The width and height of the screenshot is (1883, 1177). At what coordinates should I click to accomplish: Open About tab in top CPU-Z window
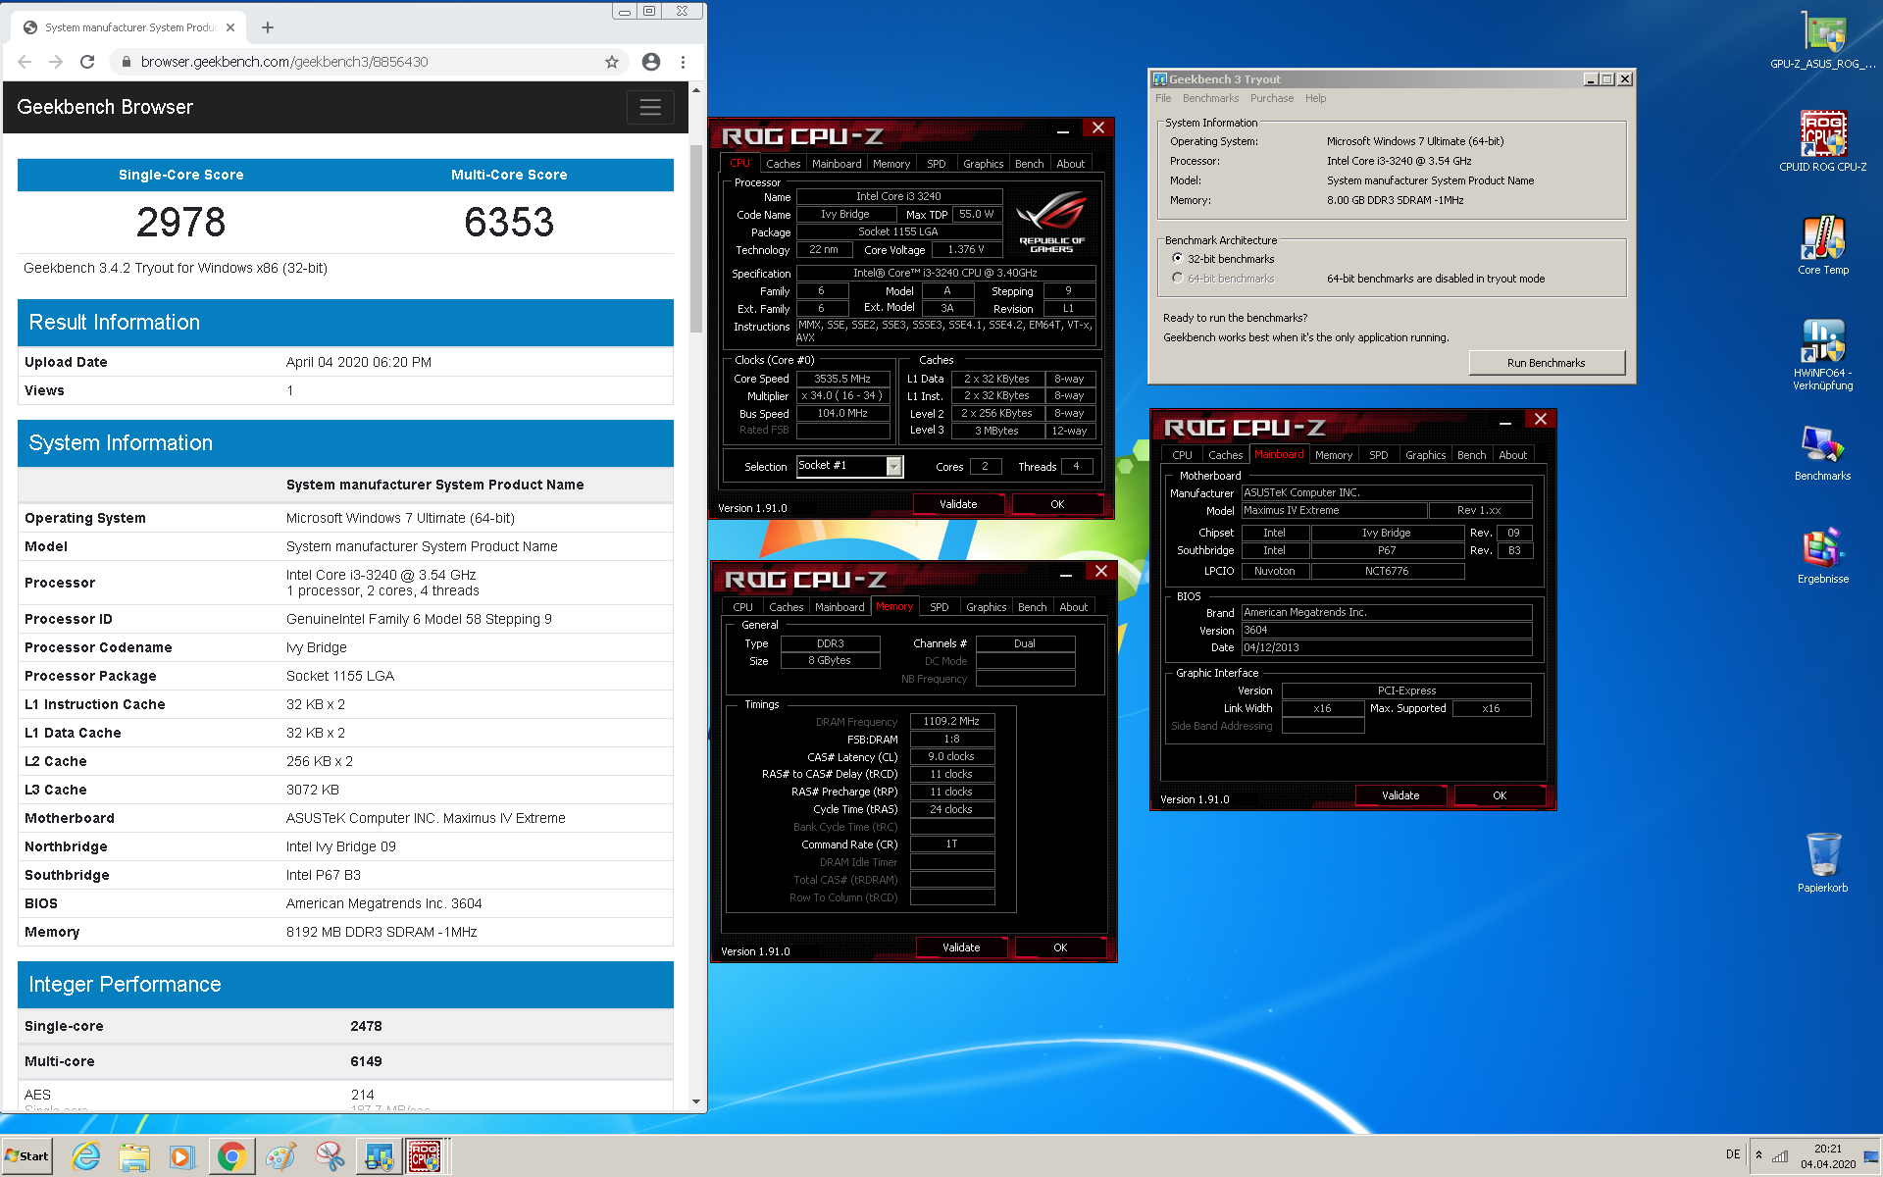pyautogui.click(x=1070, y=164)
